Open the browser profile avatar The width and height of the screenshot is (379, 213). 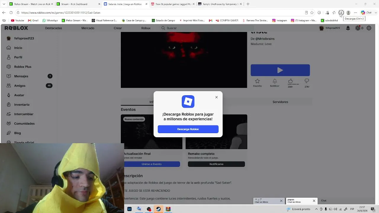[x=349, y=13]
